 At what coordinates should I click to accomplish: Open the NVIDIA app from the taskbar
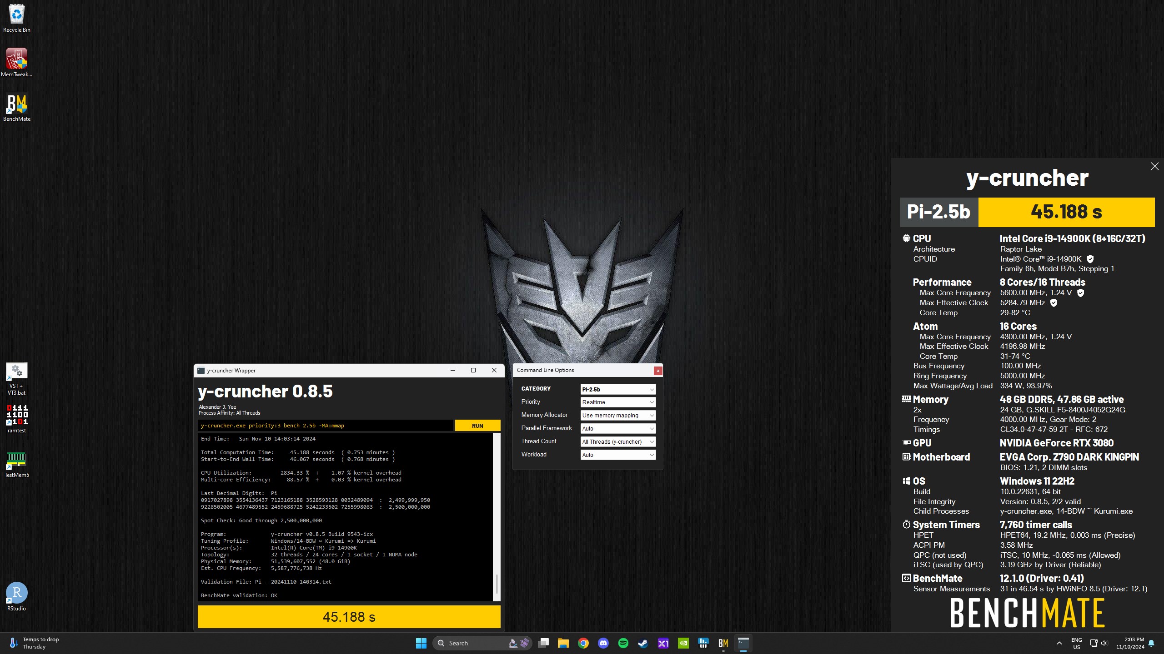683,643
